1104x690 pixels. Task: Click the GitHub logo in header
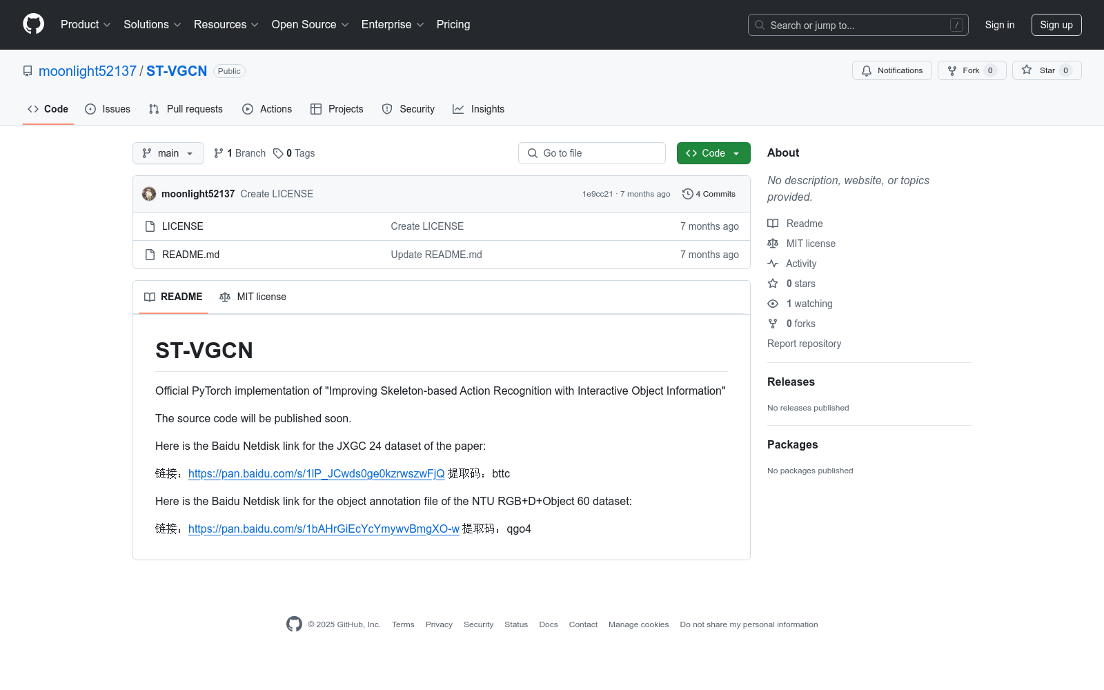[33, 24]
